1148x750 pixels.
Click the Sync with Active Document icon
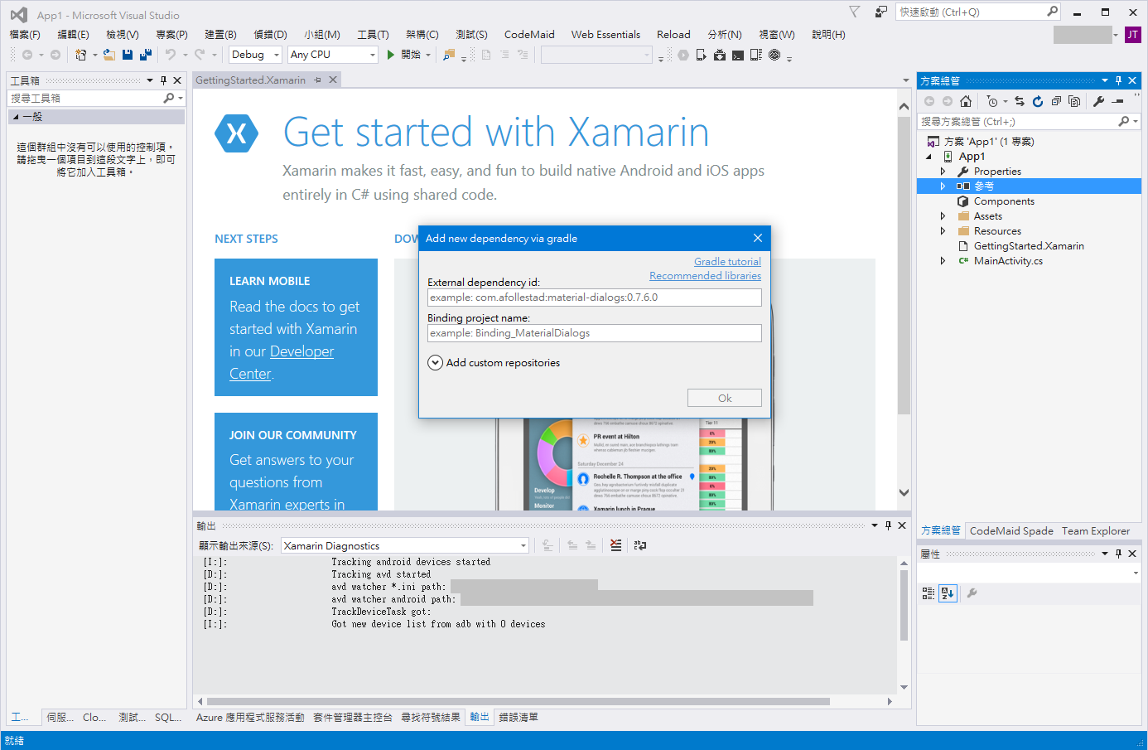[x=1020, y=101]
